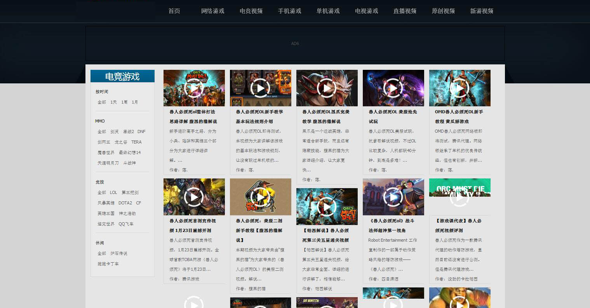
Task: Select the 第三把剑 game filter
Action: pos(130,192)
